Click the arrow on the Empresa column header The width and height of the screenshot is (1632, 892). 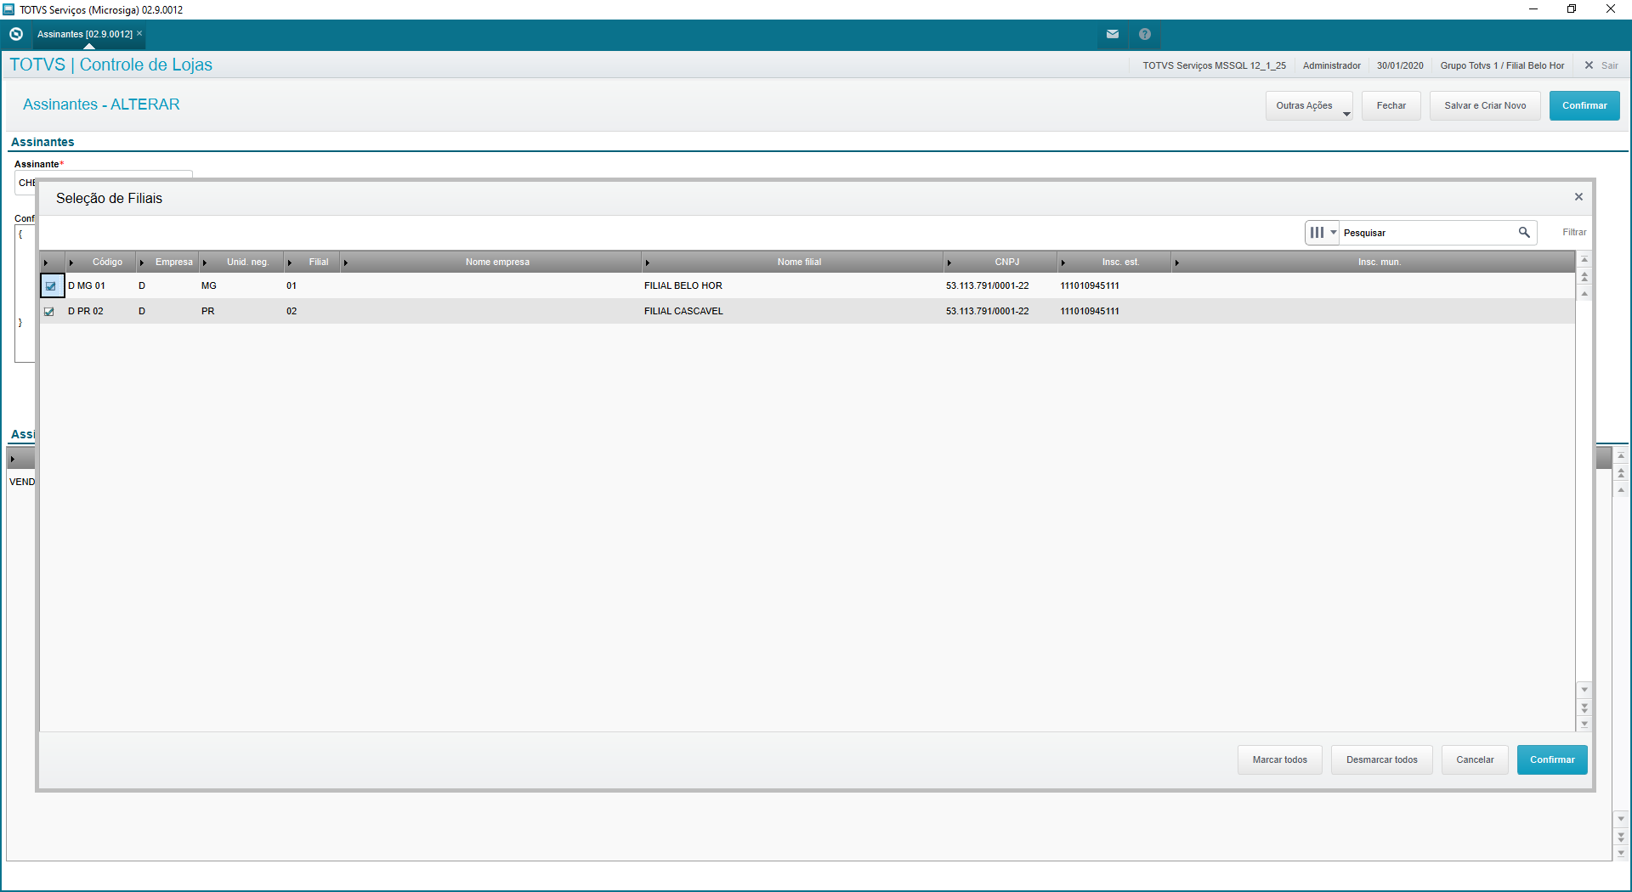(142, 263)
